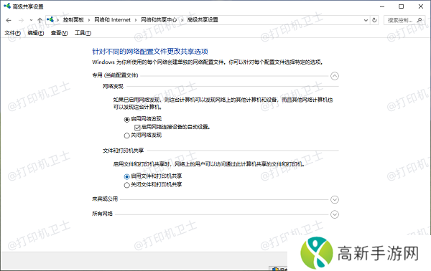Toggle 启用网络连接设备的自动设置 checkbox
Viewport: 431px width, 271px height.
click(137, 128)
